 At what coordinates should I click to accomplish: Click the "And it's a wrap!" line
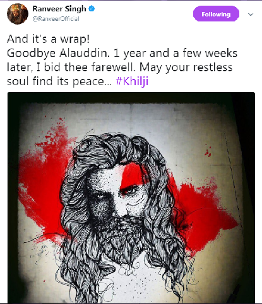click(49, 39)
